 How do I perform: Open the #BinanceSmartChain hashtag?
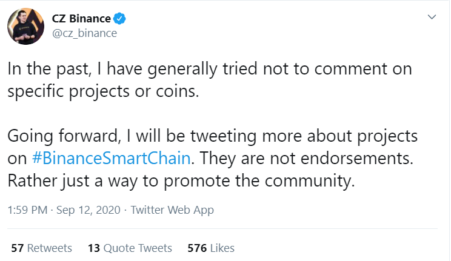coord(113,160)
